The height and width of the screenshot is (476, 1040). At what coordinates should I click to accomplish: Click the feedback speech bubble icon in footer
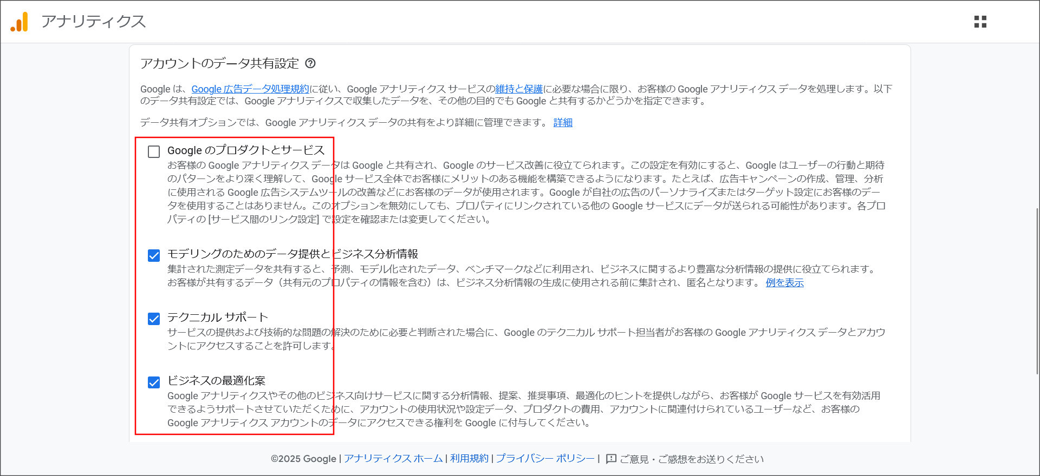(x=611, y=459)
